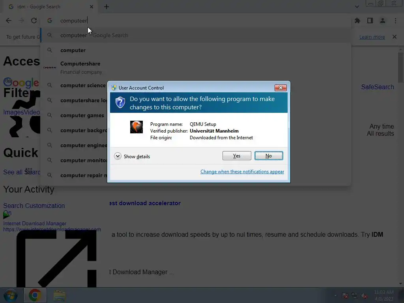Viewport: 404px width, 303px height.
Task: Dismiss the infobar with X
Action: pyautogui.click(x=394, y=37)
